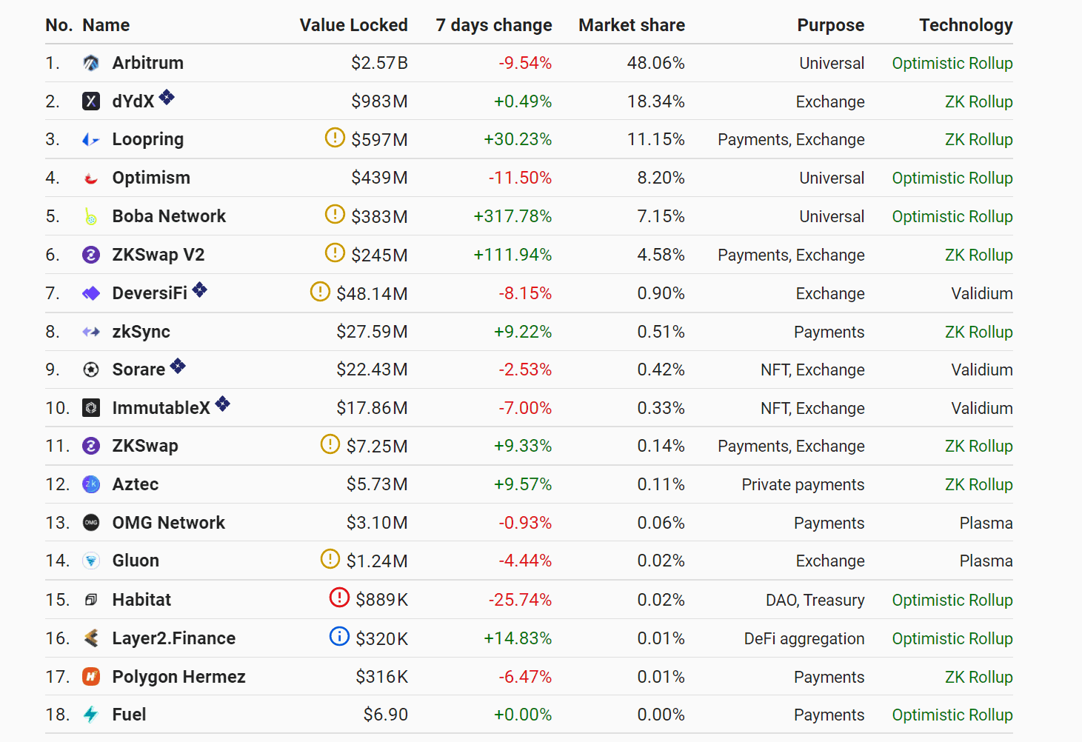
Task: Open the Optimism project link
Action: (x=151, y=178)
